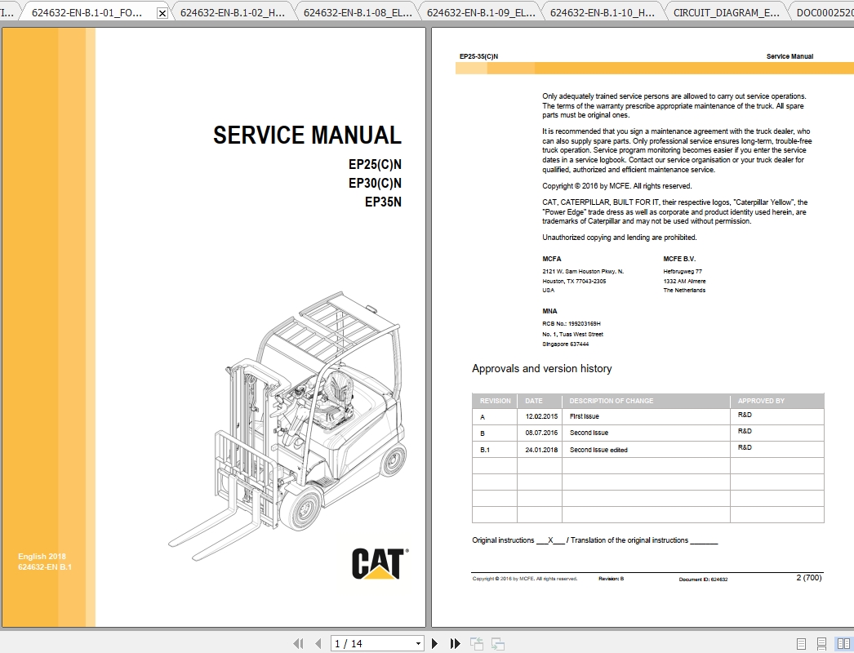
Task: Jump to the first page
Action: (x=298, y=643)
